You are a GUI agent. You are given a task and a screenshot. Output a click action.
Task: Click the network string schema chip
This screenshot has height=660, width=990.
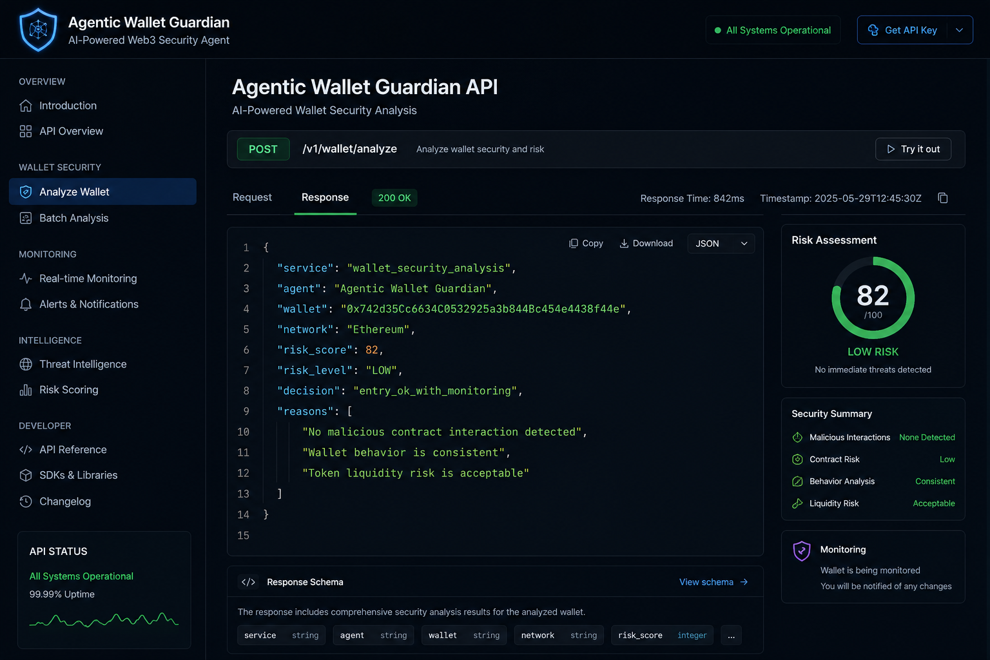click(559, 636)
